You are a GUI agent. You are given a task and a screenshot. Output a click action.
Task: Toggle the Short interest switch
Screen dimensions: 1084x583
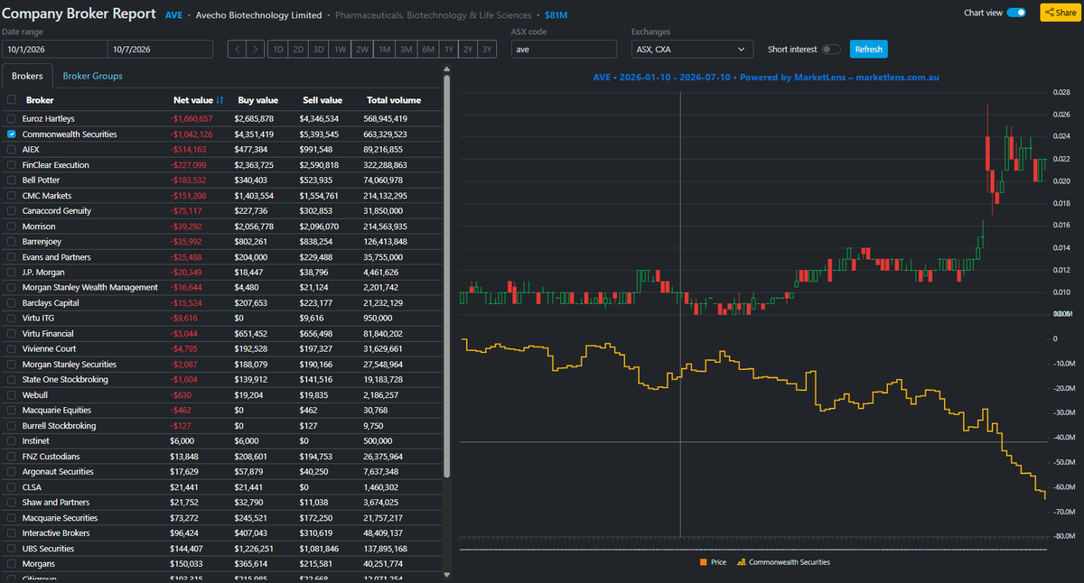pos(831,50)
